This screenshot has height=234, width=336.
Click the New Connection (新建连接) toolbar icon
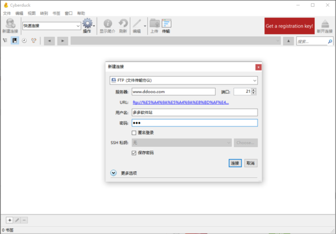tap(10, 26)
